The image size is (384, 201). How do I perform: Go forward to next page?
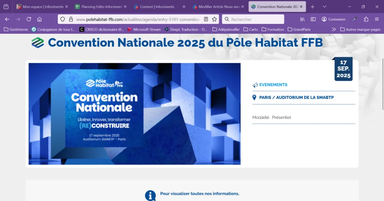[x=18, y=19]
